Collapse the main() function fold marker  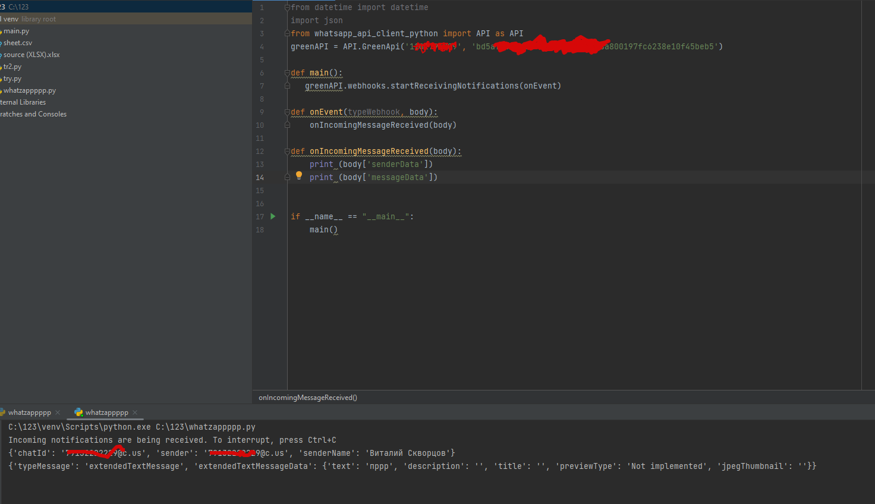tap(287, 73)
